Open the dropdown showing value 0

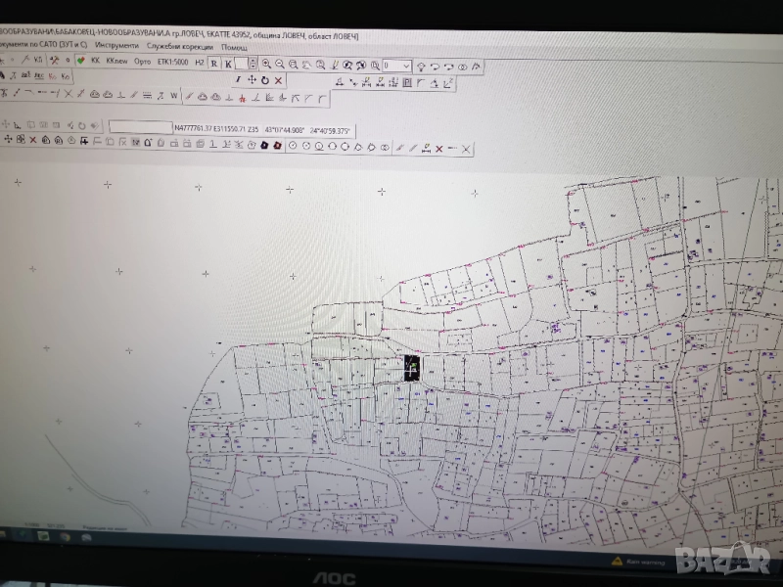pos(406,66)
